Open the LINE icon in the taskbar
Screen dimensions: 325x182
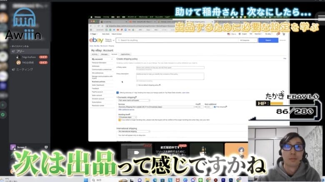[x=200, y=180]
